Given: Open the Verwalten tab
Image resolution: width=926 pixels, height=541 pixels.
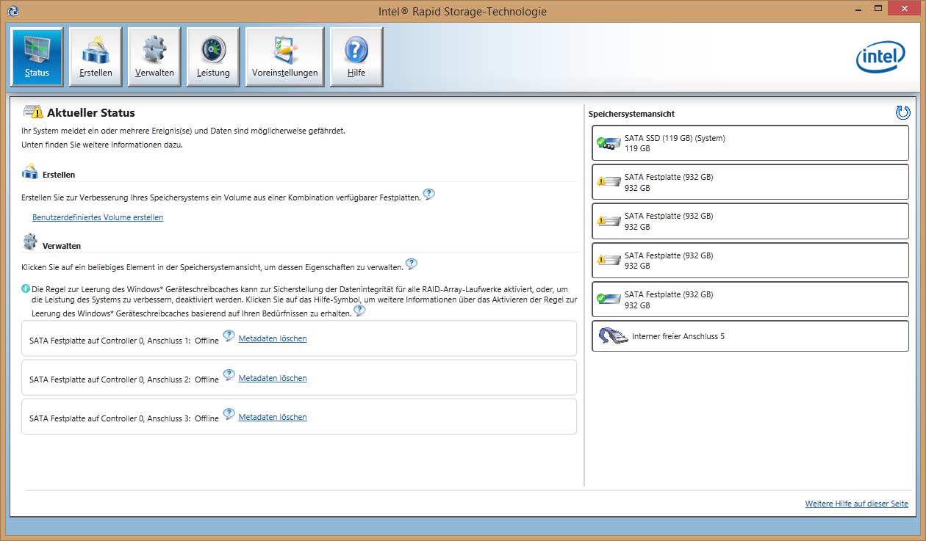Looking at the screenshot, I should pos(154,57).
